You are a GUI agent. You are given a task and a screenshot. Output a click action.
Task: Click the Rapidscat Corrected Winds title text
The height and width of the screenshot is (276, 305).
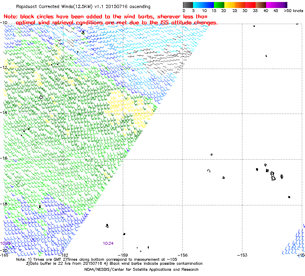[83, 6]
